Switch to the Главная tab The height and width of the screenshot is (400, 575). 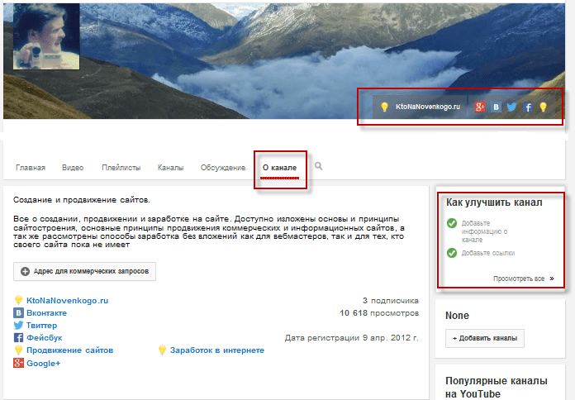[31, 168]
